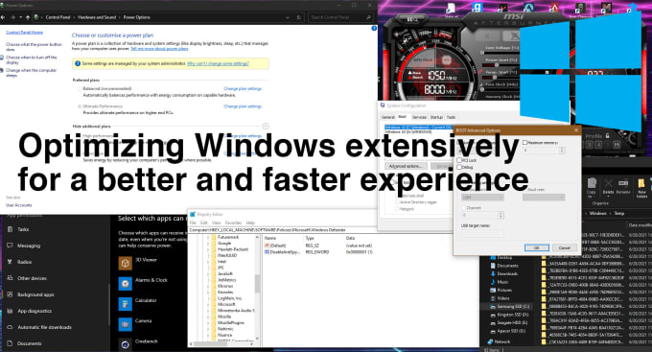Click the Camera app icon in Settings
Image resolution: width=652 pixels, height=352 pixels.
[x=126, y=324]
